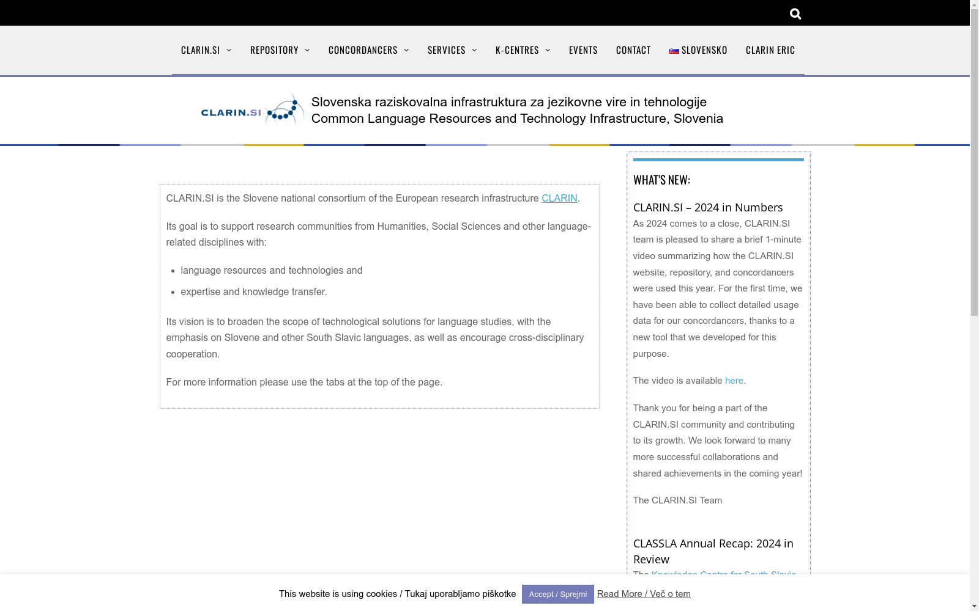Click the 'WHAT'S NEW:' heading
Viewport: 979px width, 611px height.
(x=661, y=180)
